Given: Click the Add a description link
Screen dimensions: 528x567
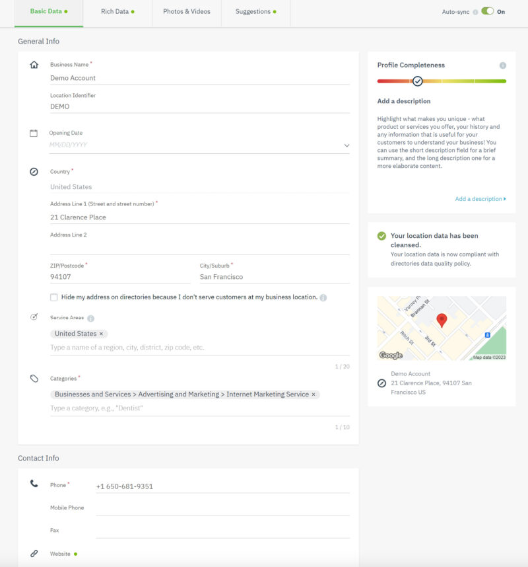Looking at the screenshot, I should coord(480,199).
